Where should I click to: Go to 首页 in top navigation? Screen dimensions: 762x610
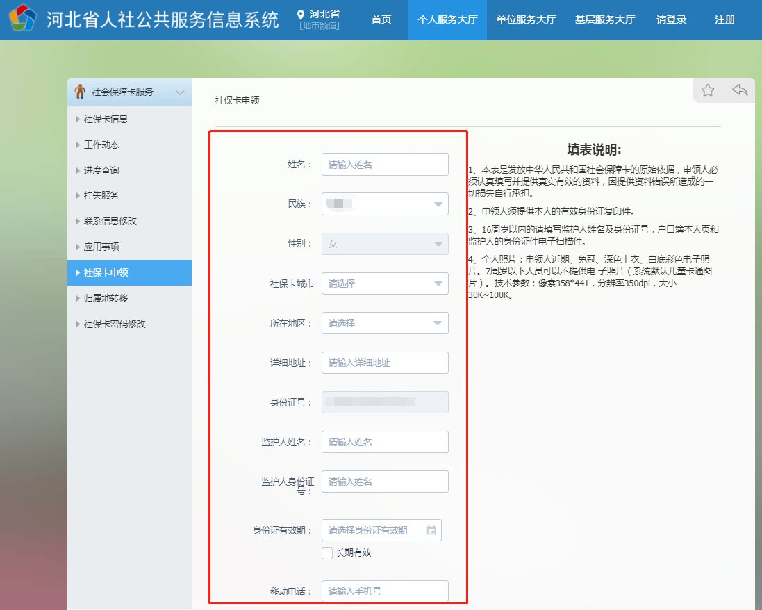click(381, 19)
